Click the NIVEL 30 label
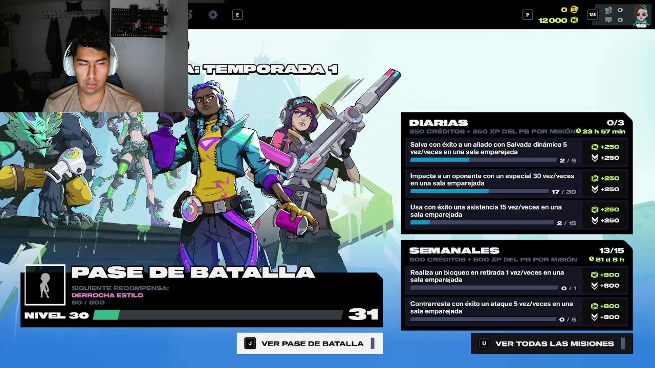This screenshot has height=368, width=655. click(56, 315)
